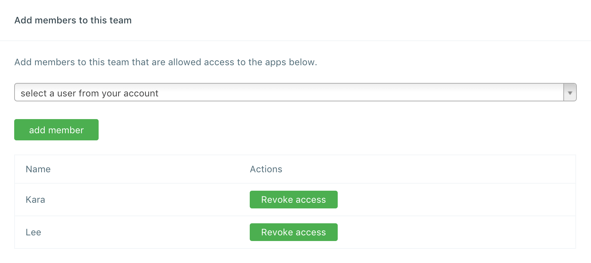Select the member name Lee
Viewport: 591px width, 263px height.
pyautogui.click(x=33, y=232)
